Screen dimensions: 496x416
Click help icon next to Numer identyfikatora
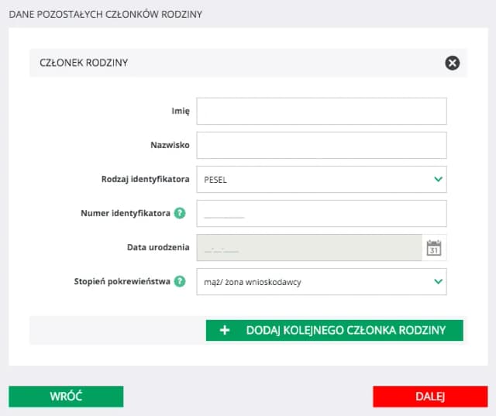[180, 213]
